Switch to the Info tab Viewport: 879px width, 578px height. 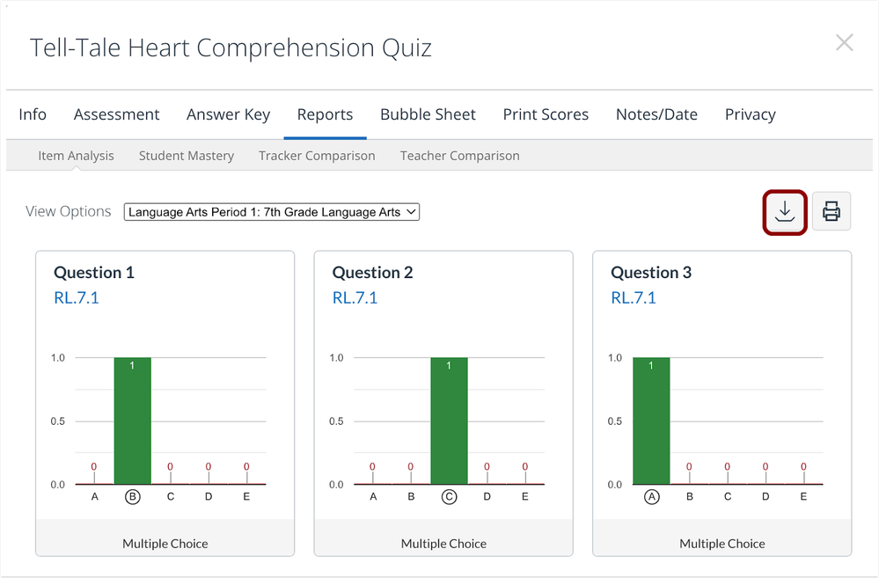33,114
